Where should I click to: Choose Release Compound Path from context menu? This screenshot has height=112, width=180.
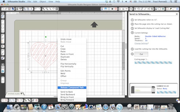click(72, 88)
